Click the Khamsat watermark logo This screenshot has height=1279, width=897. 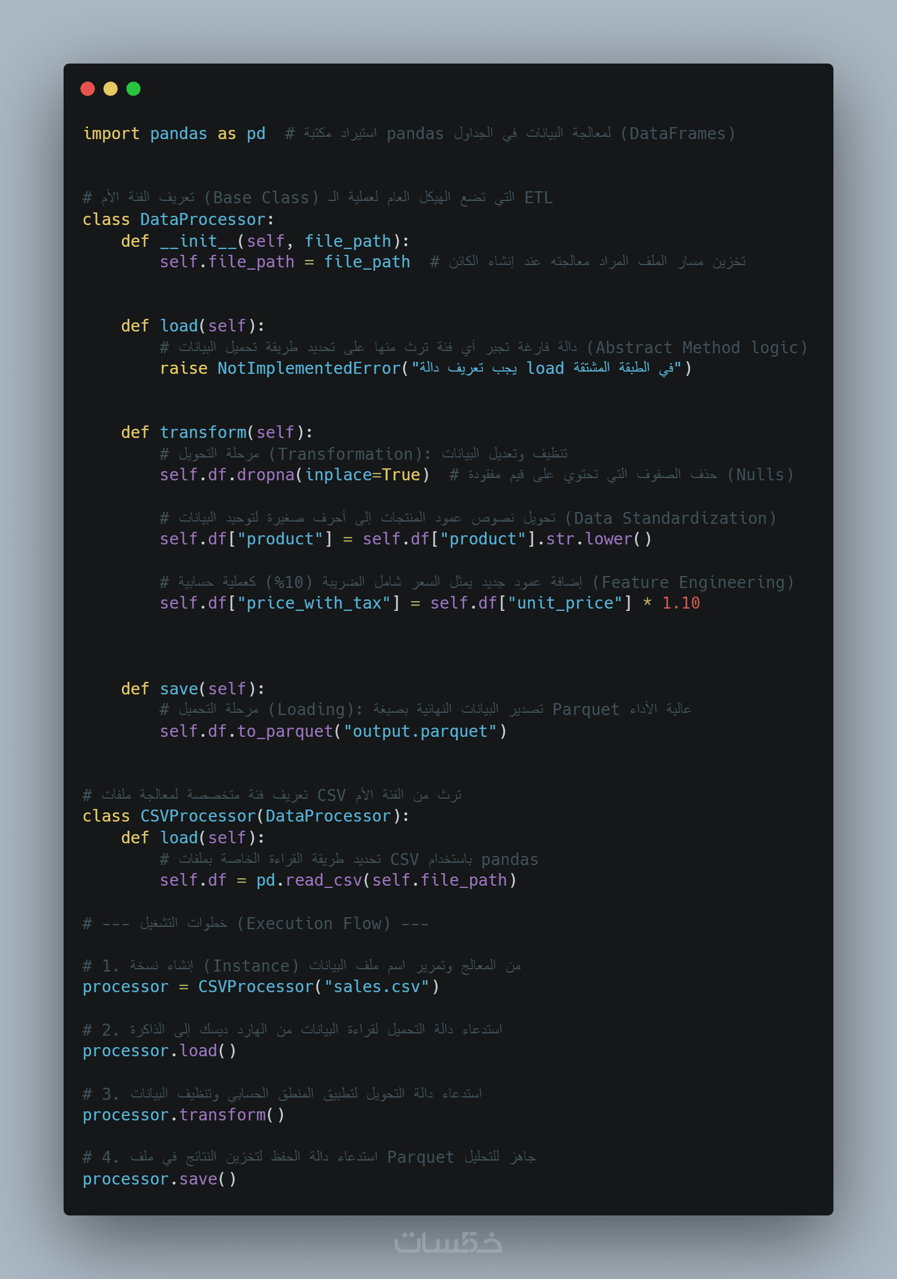click(x=448, y=1242)
